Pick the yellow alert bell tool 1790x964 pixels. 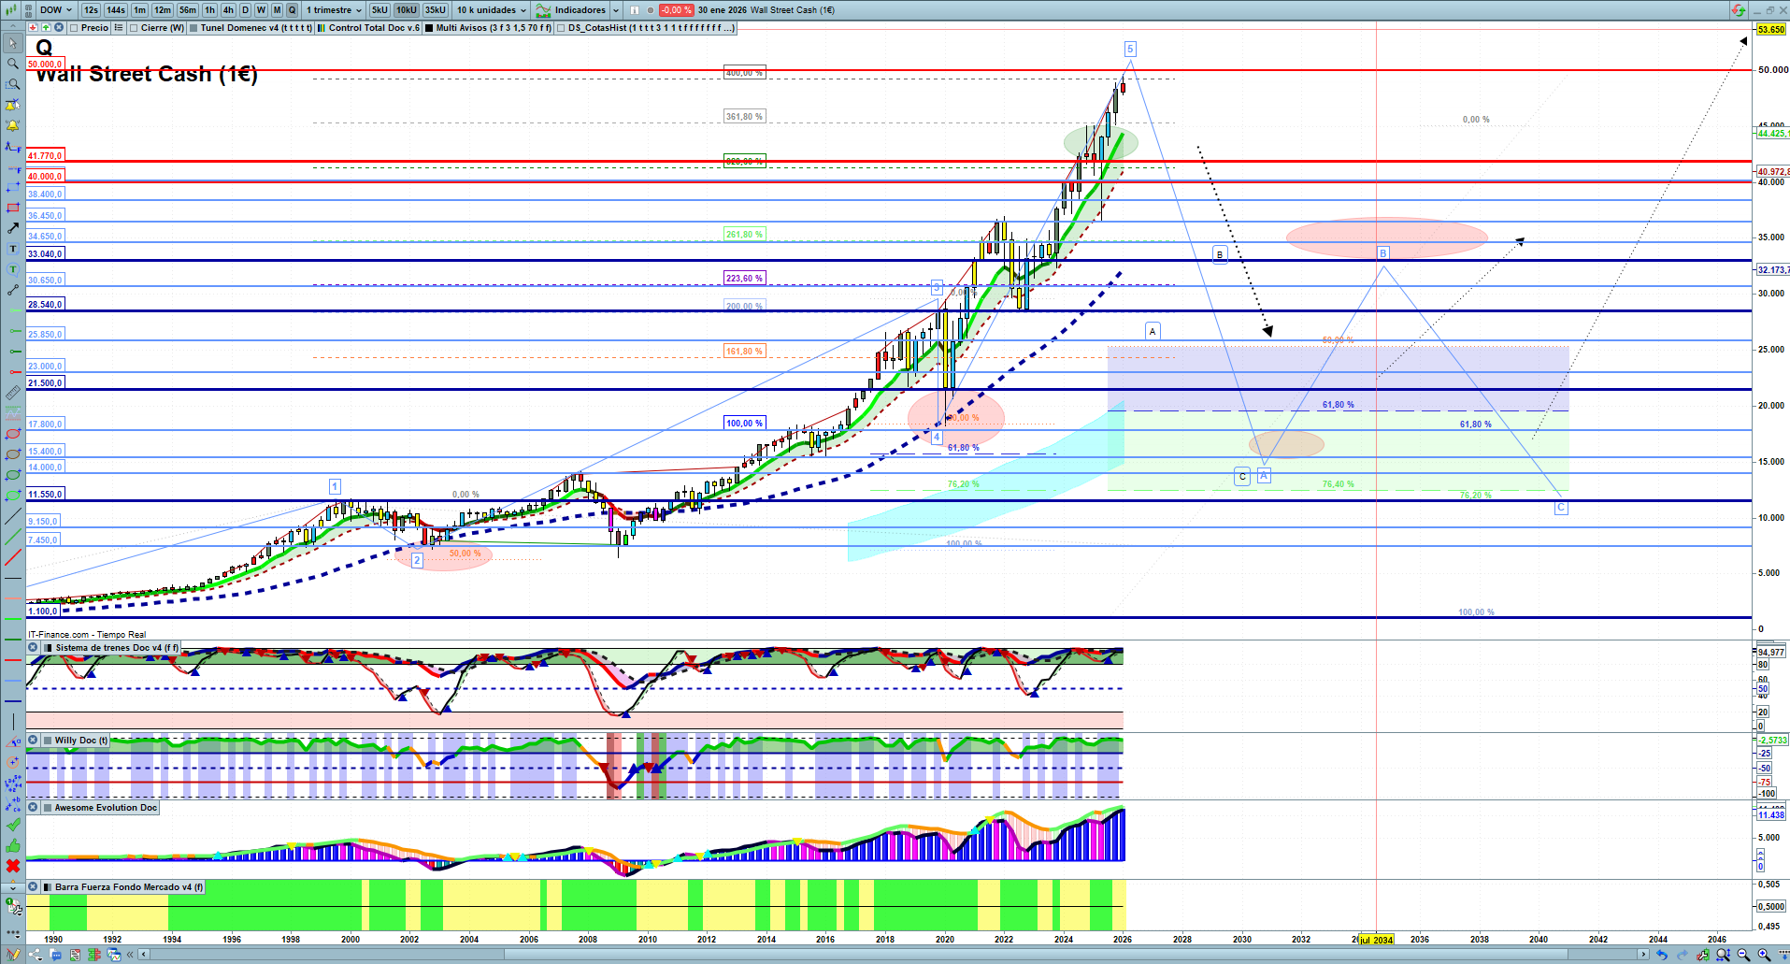(x=12, y=125)
